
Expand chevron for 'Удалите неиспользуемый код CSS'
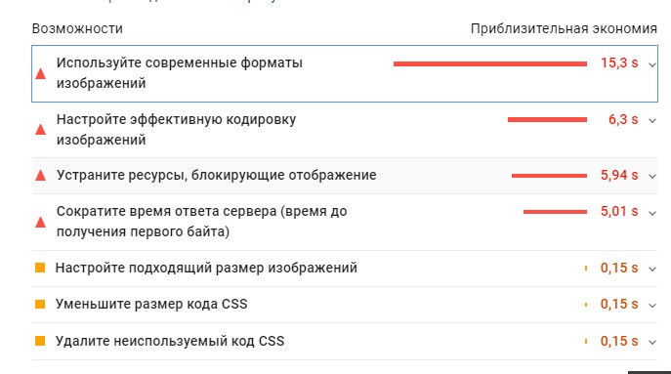tap(652, 343)
